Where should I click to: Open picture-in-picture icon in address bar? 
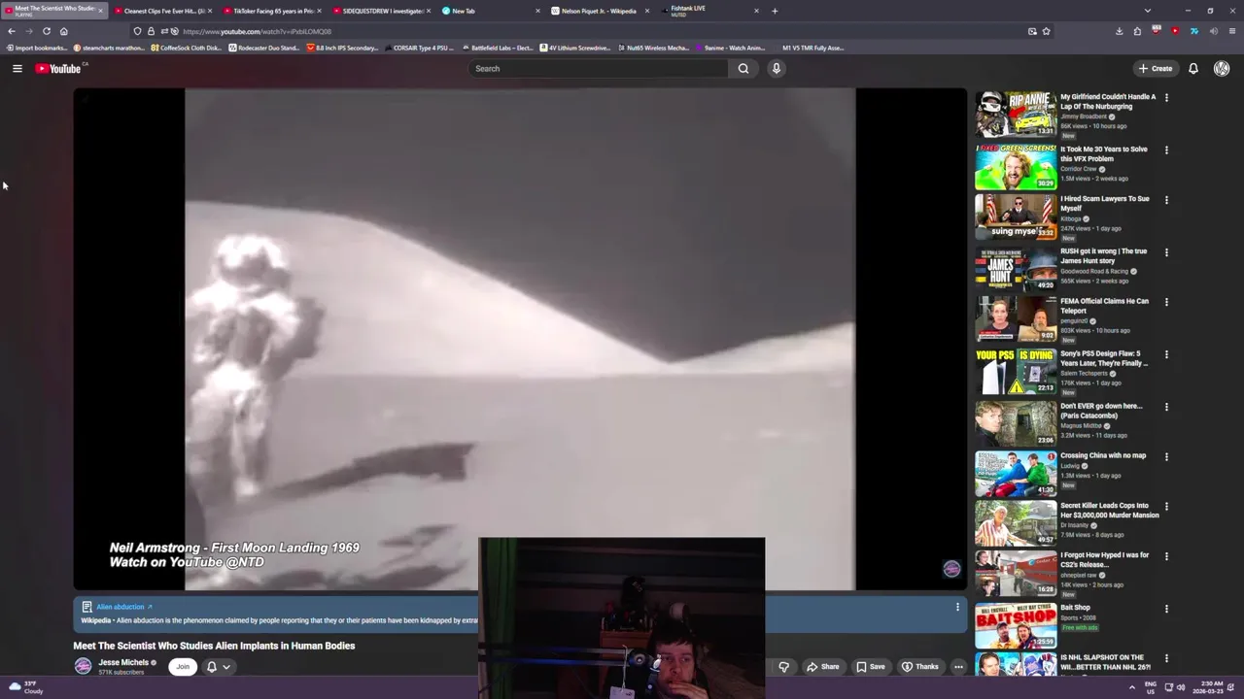click(1032, 31)
